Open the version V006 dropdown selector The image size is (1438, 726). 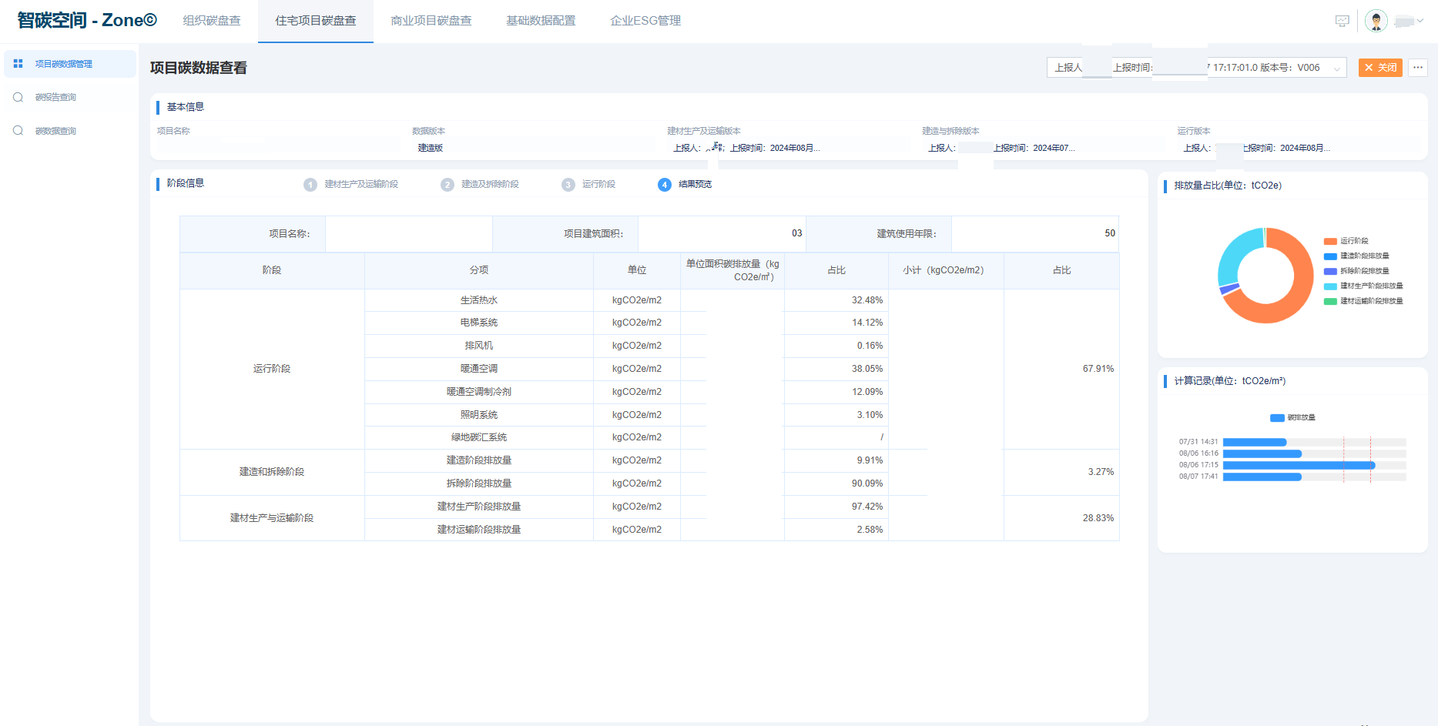pos(1197,68)
